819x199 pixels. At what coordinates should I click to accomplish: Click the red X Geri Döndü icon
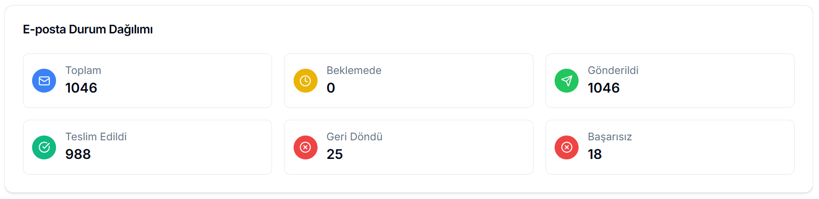click(305, 147)
